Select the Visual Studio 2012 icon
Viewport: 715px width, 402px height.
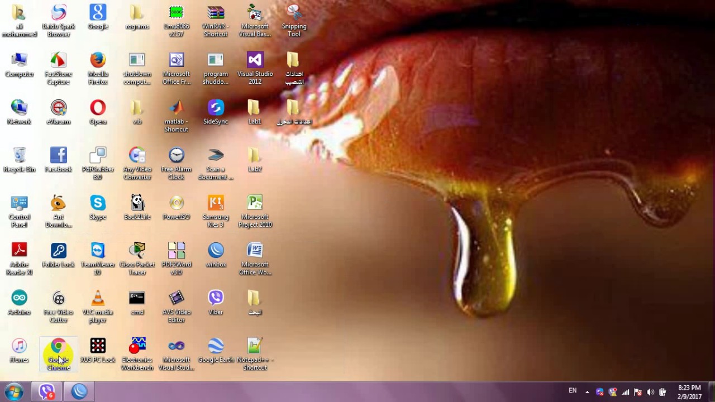tap(255, 69)
